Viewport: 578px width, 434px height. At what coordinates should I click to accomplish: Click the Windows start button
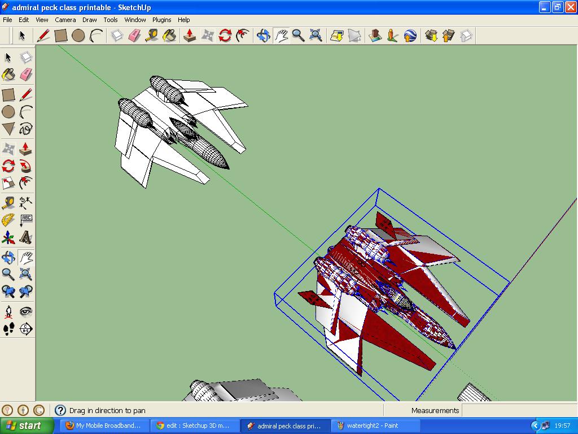coord(27,426)
